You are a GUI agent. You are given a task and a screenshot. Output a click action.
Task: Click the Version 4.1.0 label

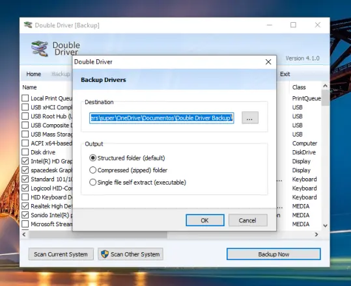click(302, 58)
